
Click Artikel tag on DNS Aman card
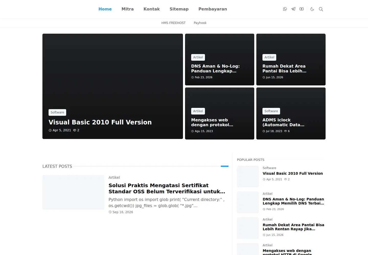(x=198, y=57)
